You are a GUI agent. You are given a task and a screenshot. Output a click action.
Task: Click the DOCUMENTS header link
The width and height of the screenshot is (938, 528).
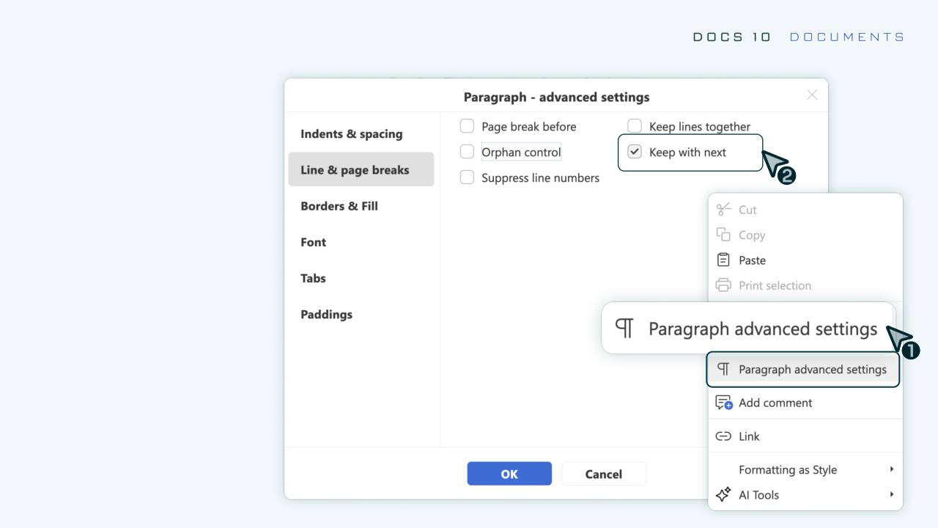(x=847, y=37)
